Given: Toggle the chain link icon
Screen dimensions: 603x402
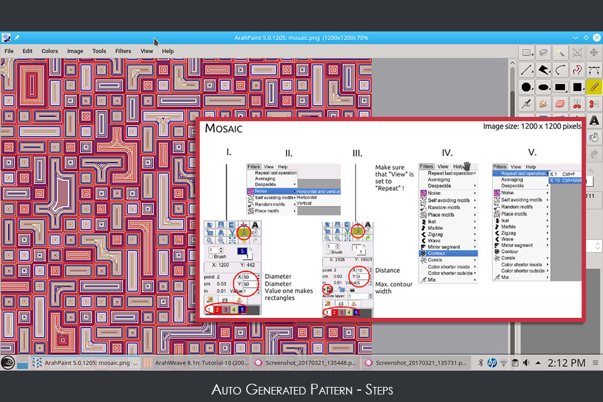Looking at the screenshot, I should click(591, 170).
